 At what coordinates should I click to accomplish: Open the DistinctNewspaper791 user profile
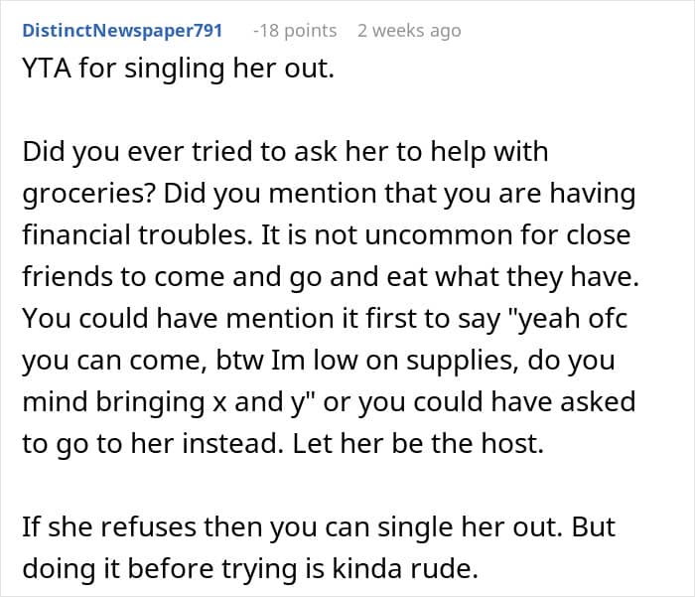122,31
